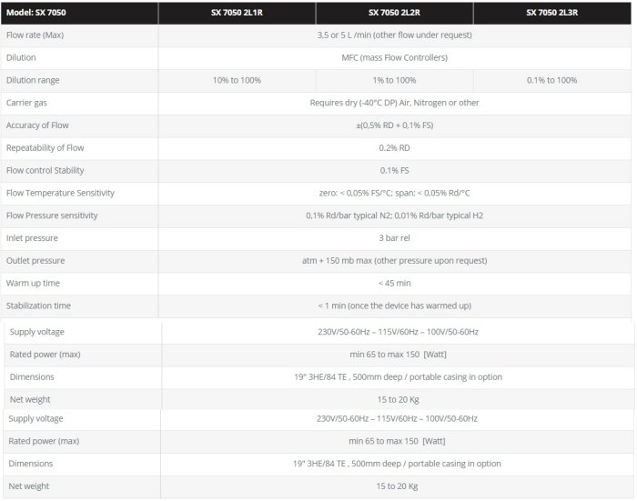The width and height of the screenshot is (637, 501).
Task: Select the "0.1% FS" stability value
Action: (394, 170)
